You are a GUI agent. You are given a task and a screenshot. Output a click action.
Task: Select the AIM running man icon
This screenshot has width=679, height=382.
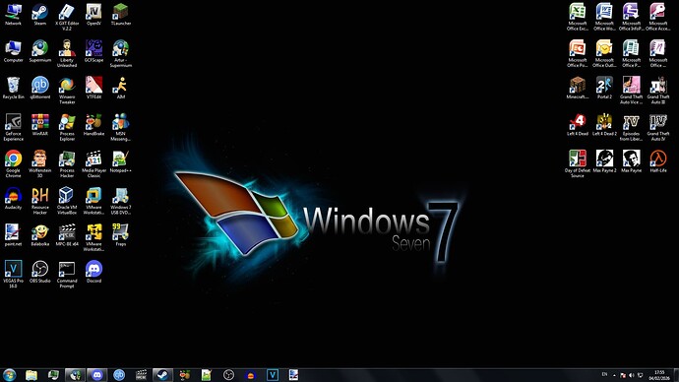(x=120, y=88)
